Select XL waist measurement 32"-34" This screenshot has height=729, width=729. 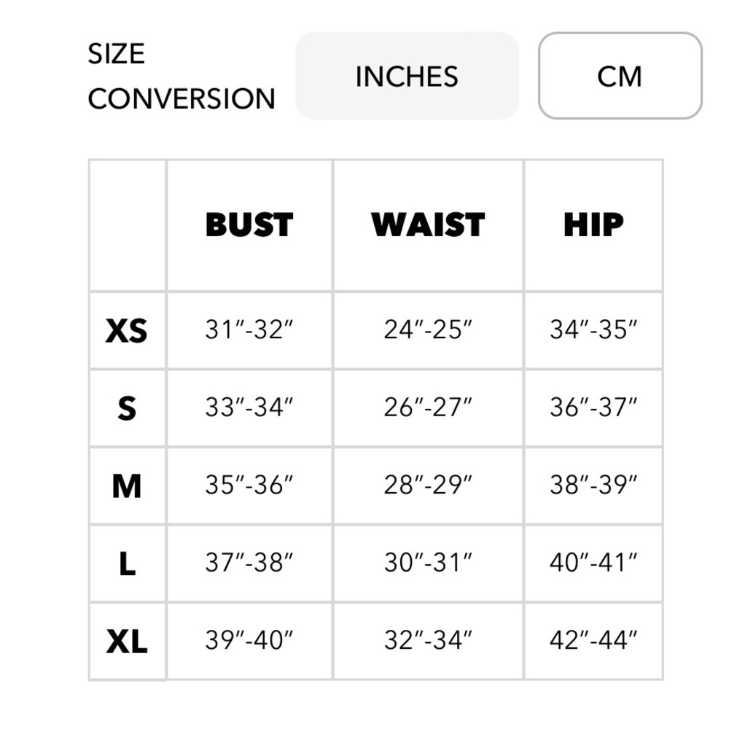coord(428,640)
